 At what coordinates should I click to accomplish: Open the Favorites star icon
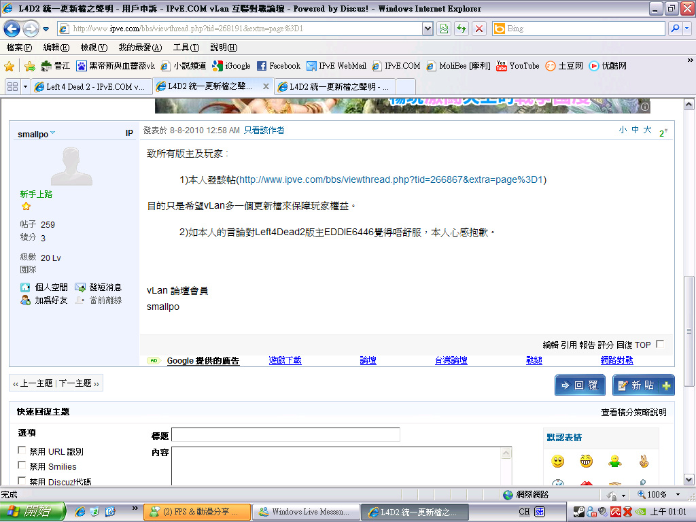click(x=10, y=66)
